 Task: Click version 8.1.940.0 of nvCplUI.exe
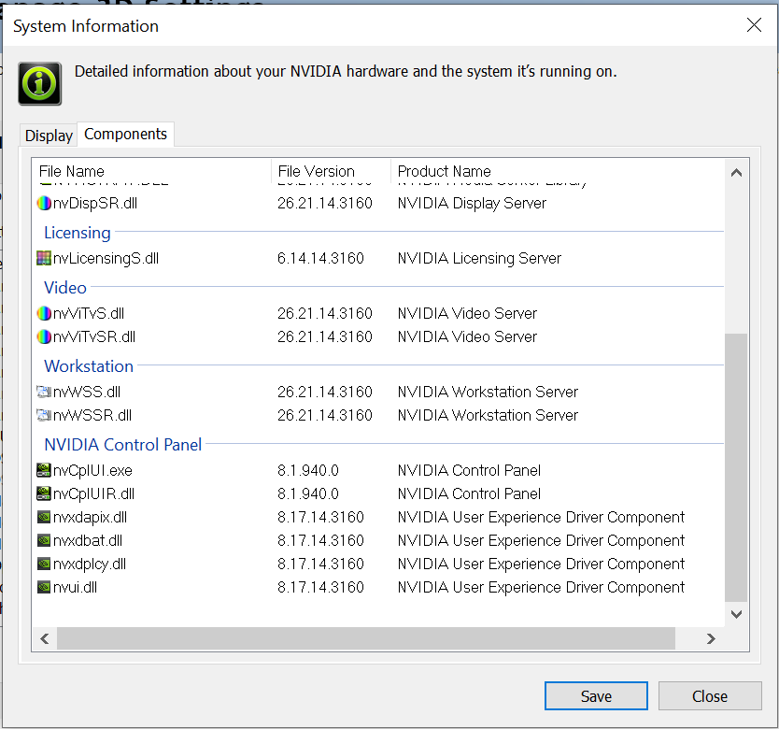tap(308, 470)
